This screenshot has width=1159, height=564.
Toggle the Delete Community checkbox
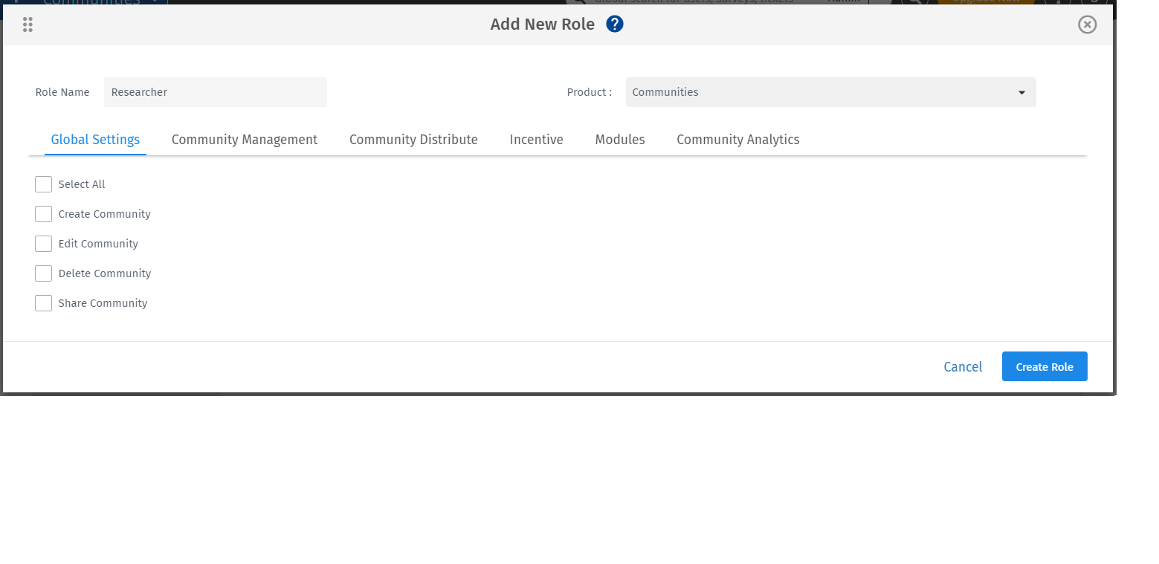(x=43, y=273)
